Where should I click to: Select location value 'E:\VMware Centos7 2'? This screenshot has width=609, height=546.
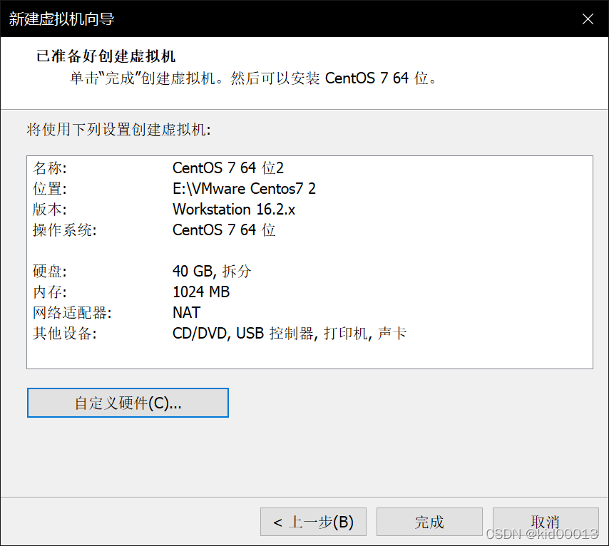(x=244, y=189)
